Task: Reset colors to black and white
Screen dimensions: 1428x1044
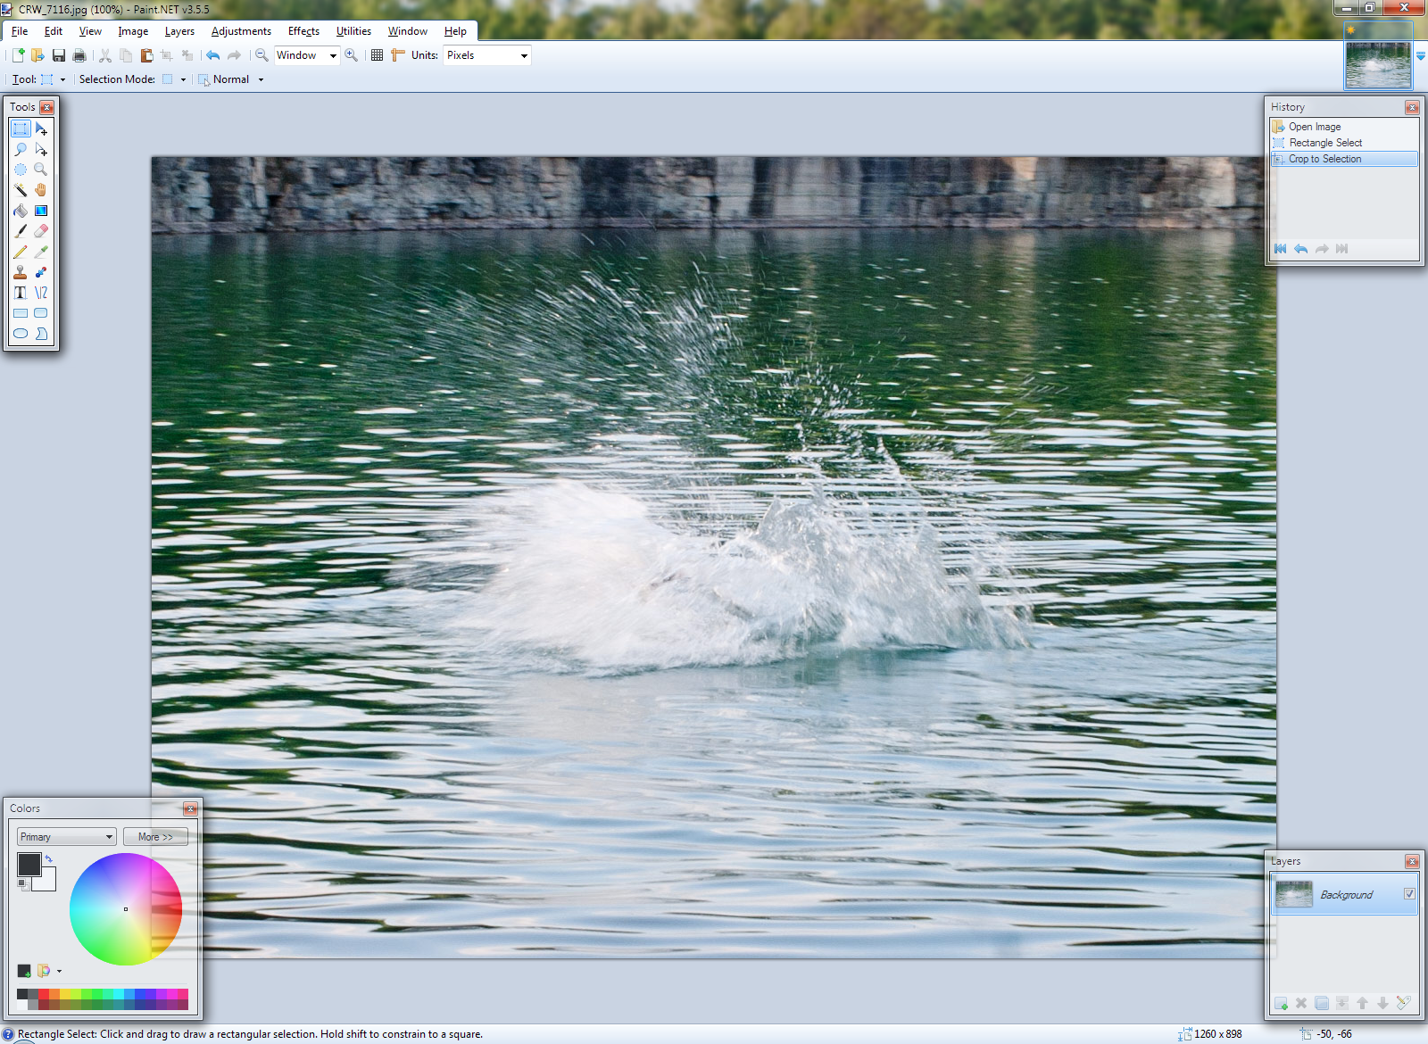Action: pyautogui.click(x=22, y=884)
